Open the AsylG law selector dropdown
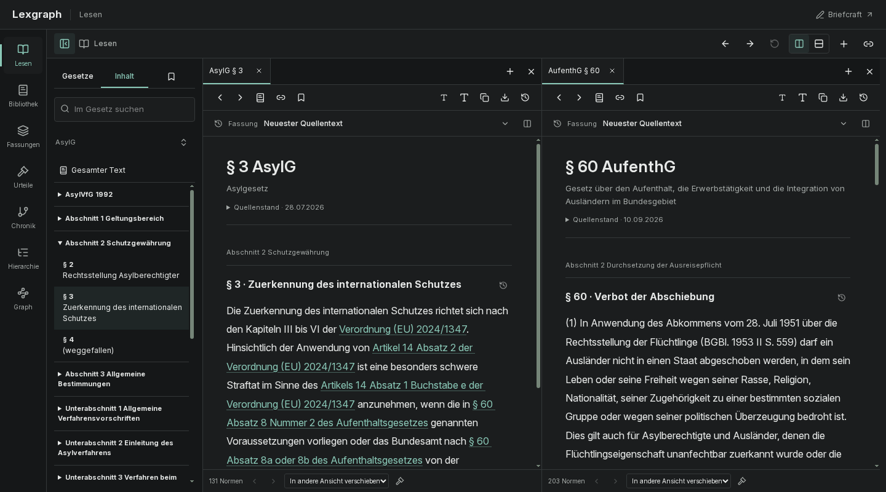Screen dimensions: 886x492 pos(121,142)
